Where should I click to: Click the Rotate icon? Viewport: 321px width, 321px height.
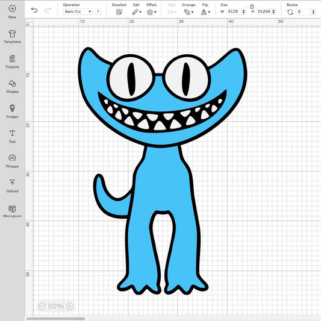coord(290,12)
